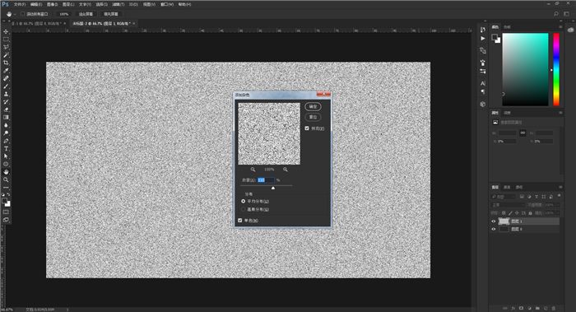Viewport: 576px width, 312px height.
Task: Expand the layer opacity dropdown arrow
Action: point(559,205)
